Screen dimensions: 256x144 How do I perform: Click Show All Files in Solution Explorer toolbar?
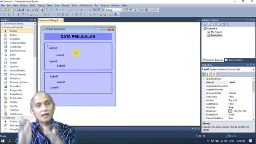point(210,24)
